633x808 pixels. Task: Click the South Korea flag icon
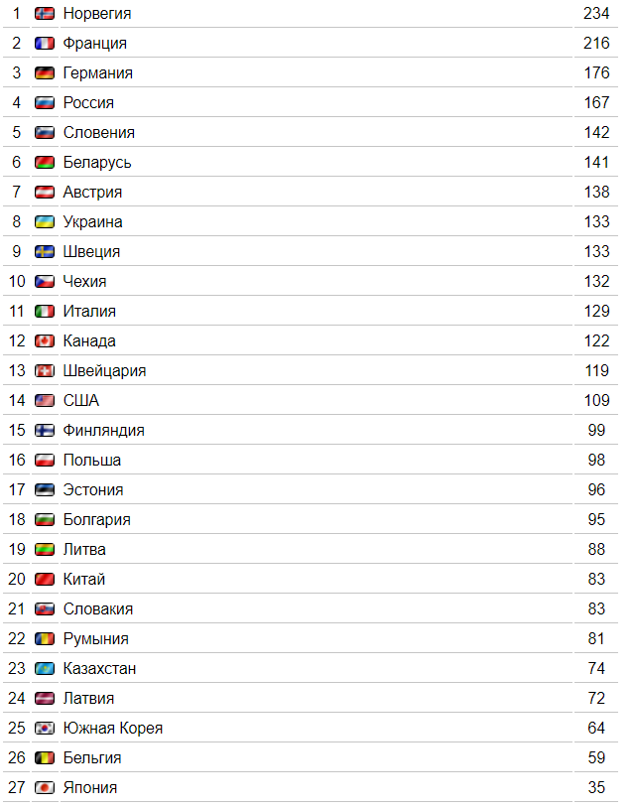45,729
